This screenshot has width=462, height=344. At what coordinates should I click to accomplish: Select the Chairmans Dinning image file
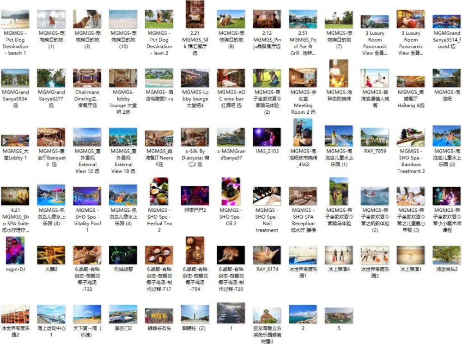click(x=87, y=78)
